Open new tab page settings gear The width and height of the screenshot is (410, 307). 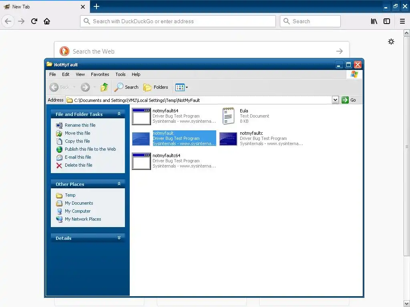pyautogui.click(x=391, y=42)
